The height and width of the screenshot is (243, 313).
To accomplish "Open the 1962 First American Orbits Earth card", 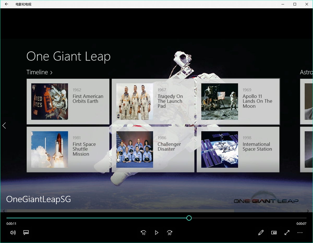I will click(68, 102).
